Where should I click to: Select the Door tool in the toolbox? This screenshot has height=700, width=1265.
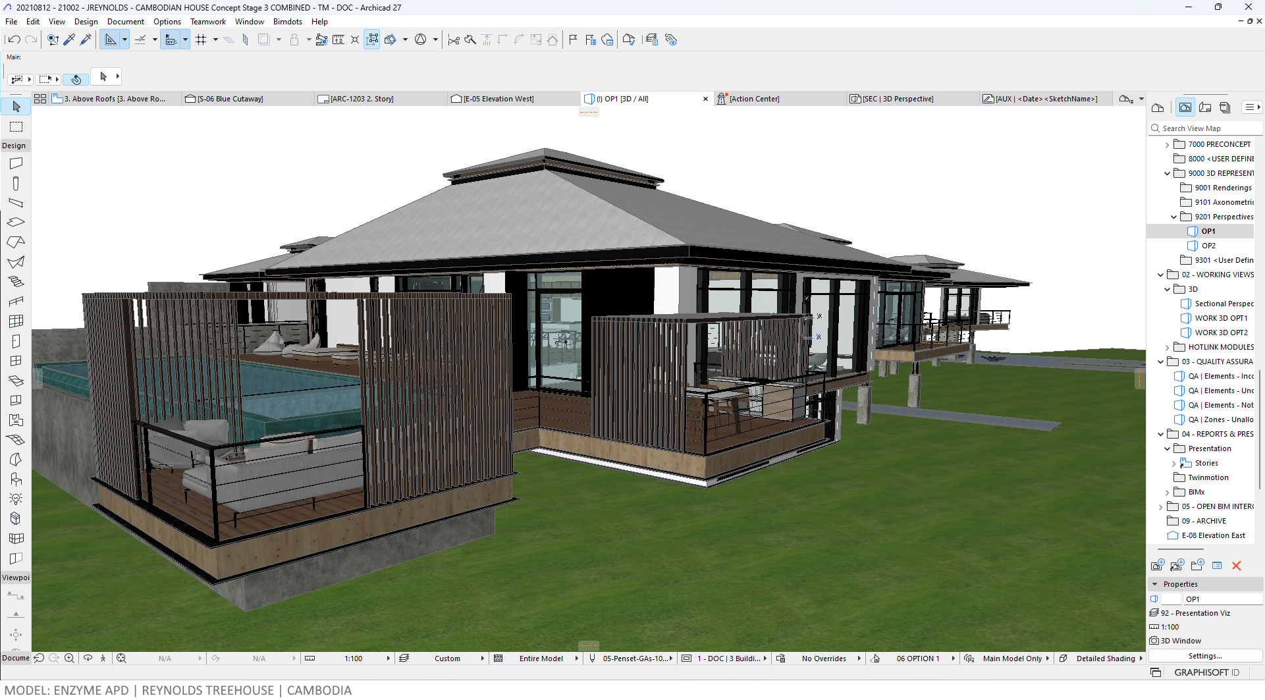(16, 341)
